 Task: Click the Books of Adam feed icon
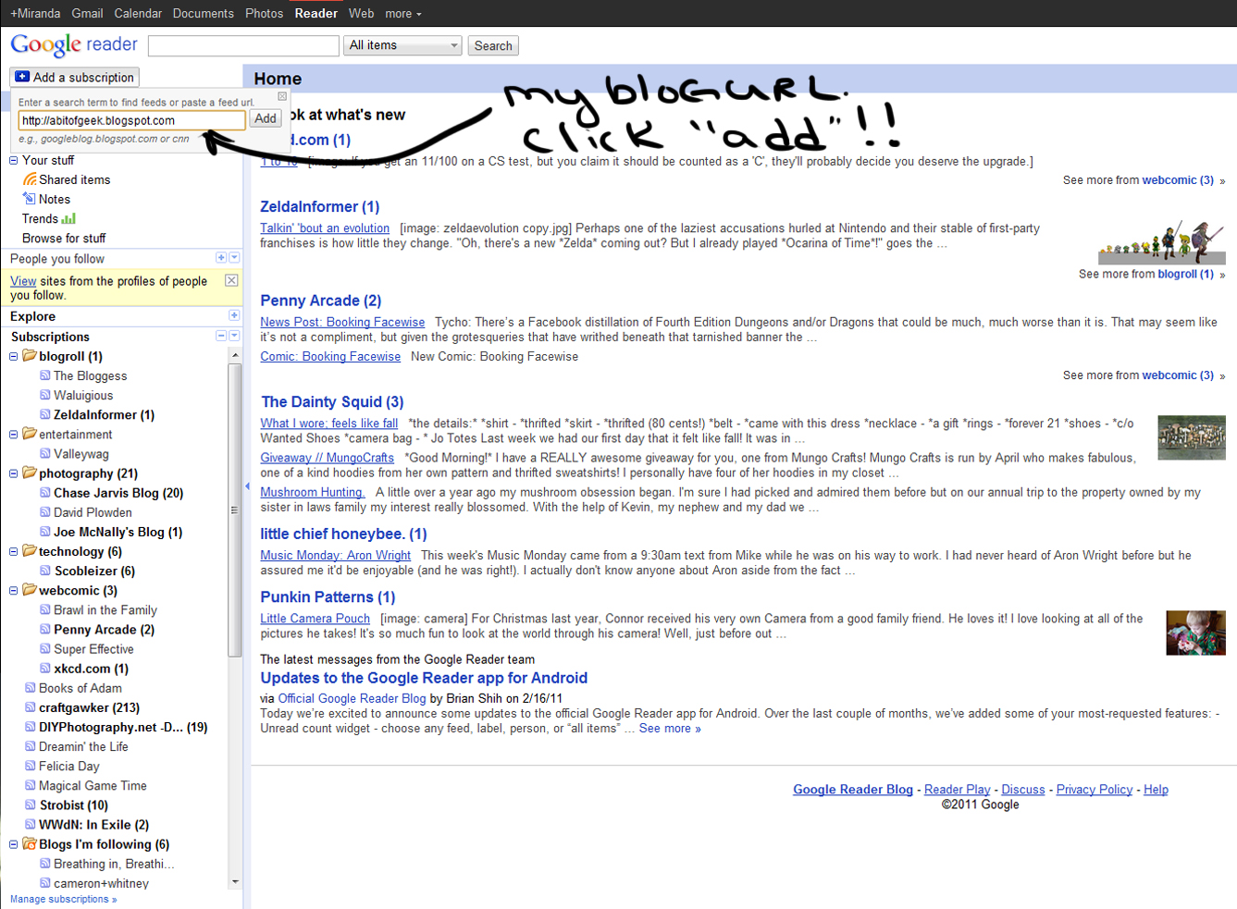tap(31, 688)
